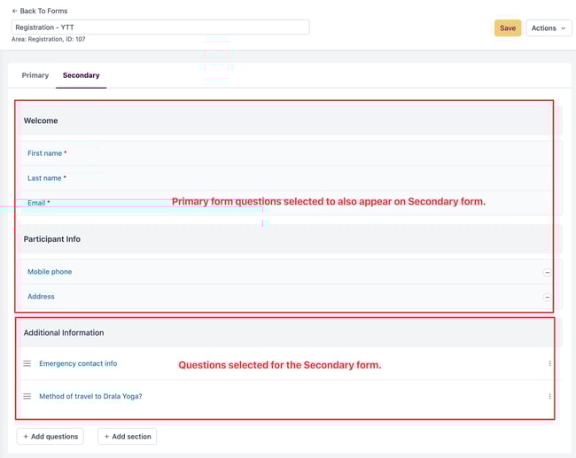Click plus icon on Add questions
The image size is (576, 458).
click(x=26, y=437)
